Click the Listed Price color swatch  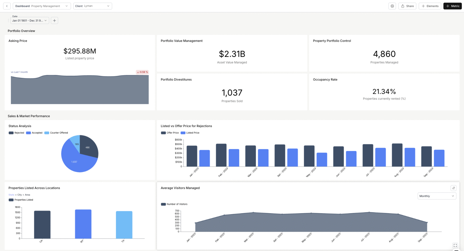click(183, 133)
